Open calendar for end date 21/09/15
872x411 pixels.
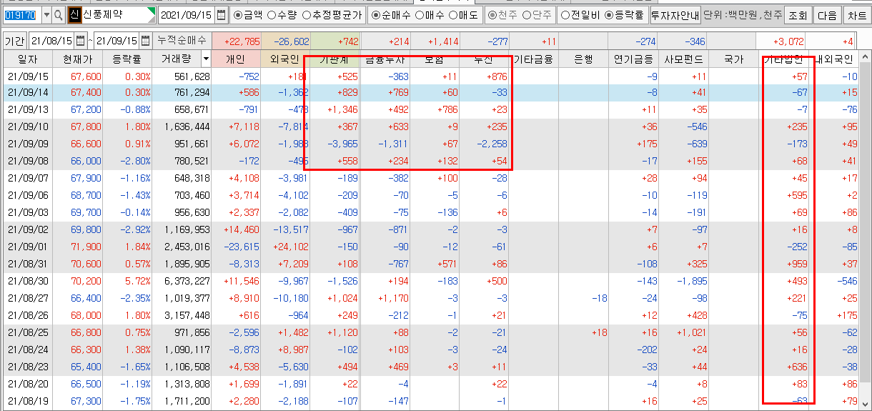point(145,41)
